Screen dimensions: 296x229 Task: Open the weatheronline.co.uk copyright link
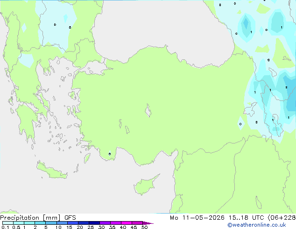(x=257, y=225)
